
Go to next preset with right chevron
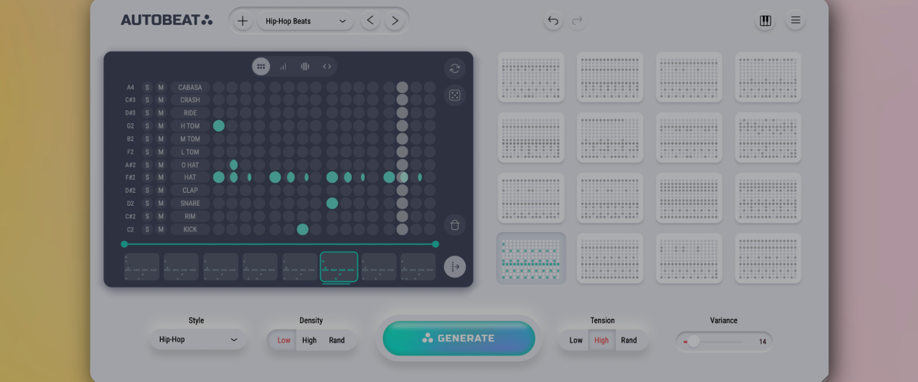pyautogui.click(x=395, y=21)
